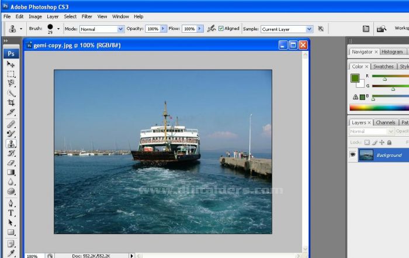Open the Layer menu
Viewport: 409px width, 258px height.
(53, 16)
